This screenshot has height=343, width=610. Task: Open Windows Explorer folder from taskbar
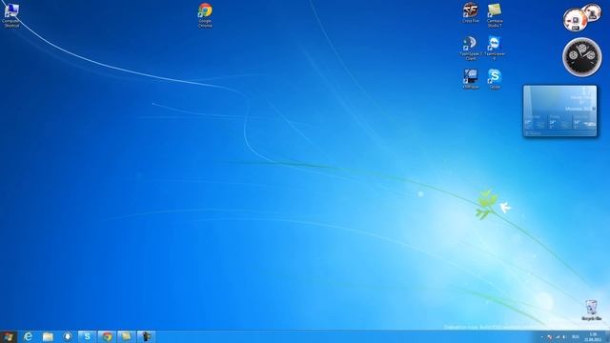tap(48, 336)
